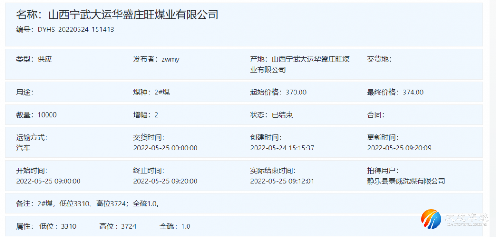Click the transport method value 汽车

point(23,148)
